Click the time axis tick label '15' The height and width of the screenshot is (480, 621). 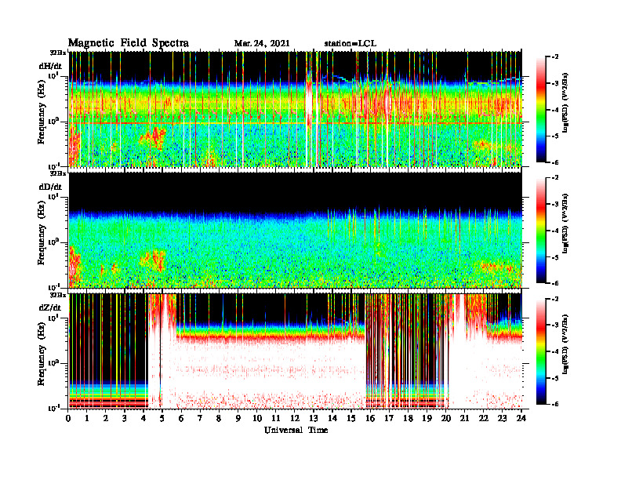click(351, 419)
